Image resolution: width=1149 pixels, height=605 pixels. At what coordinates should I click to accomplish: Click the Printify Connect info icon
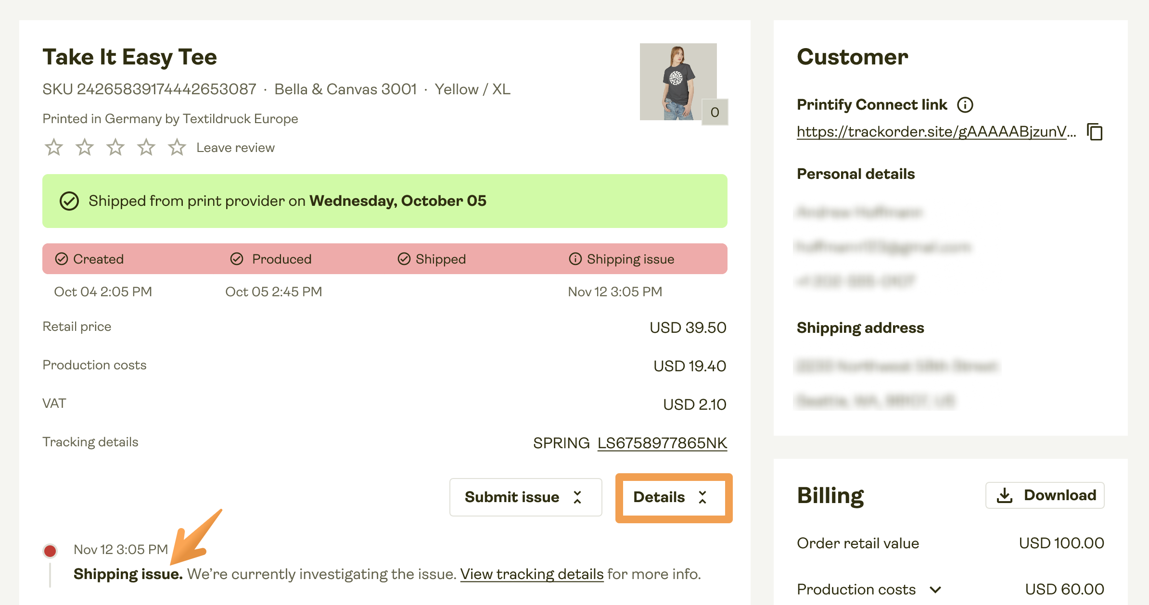tap(965, 105)
